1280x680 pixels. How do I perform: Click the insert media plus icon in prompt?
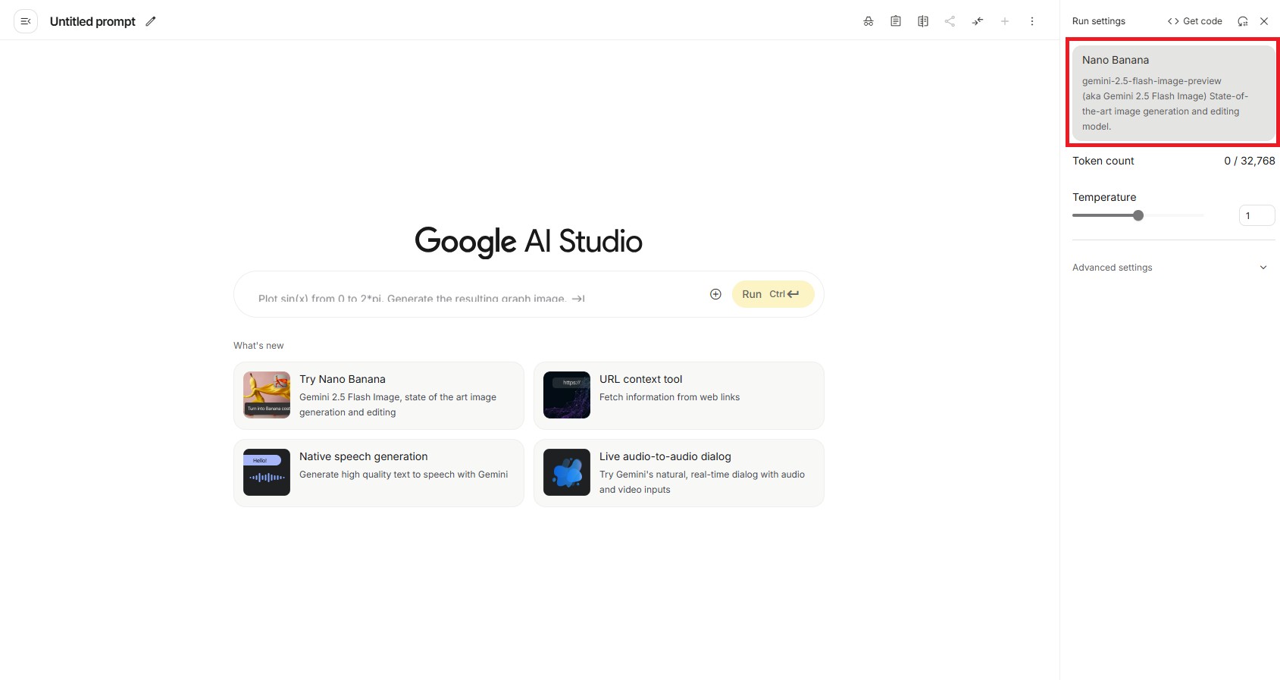pyautogui.click(x=715, y=294)
